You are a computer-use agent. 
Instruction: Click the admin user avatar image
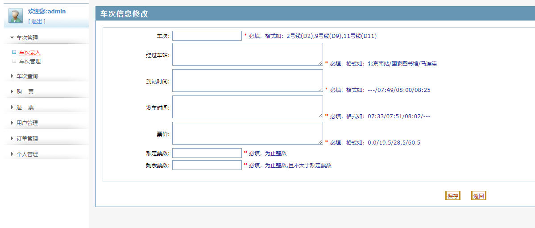(15, 15)
